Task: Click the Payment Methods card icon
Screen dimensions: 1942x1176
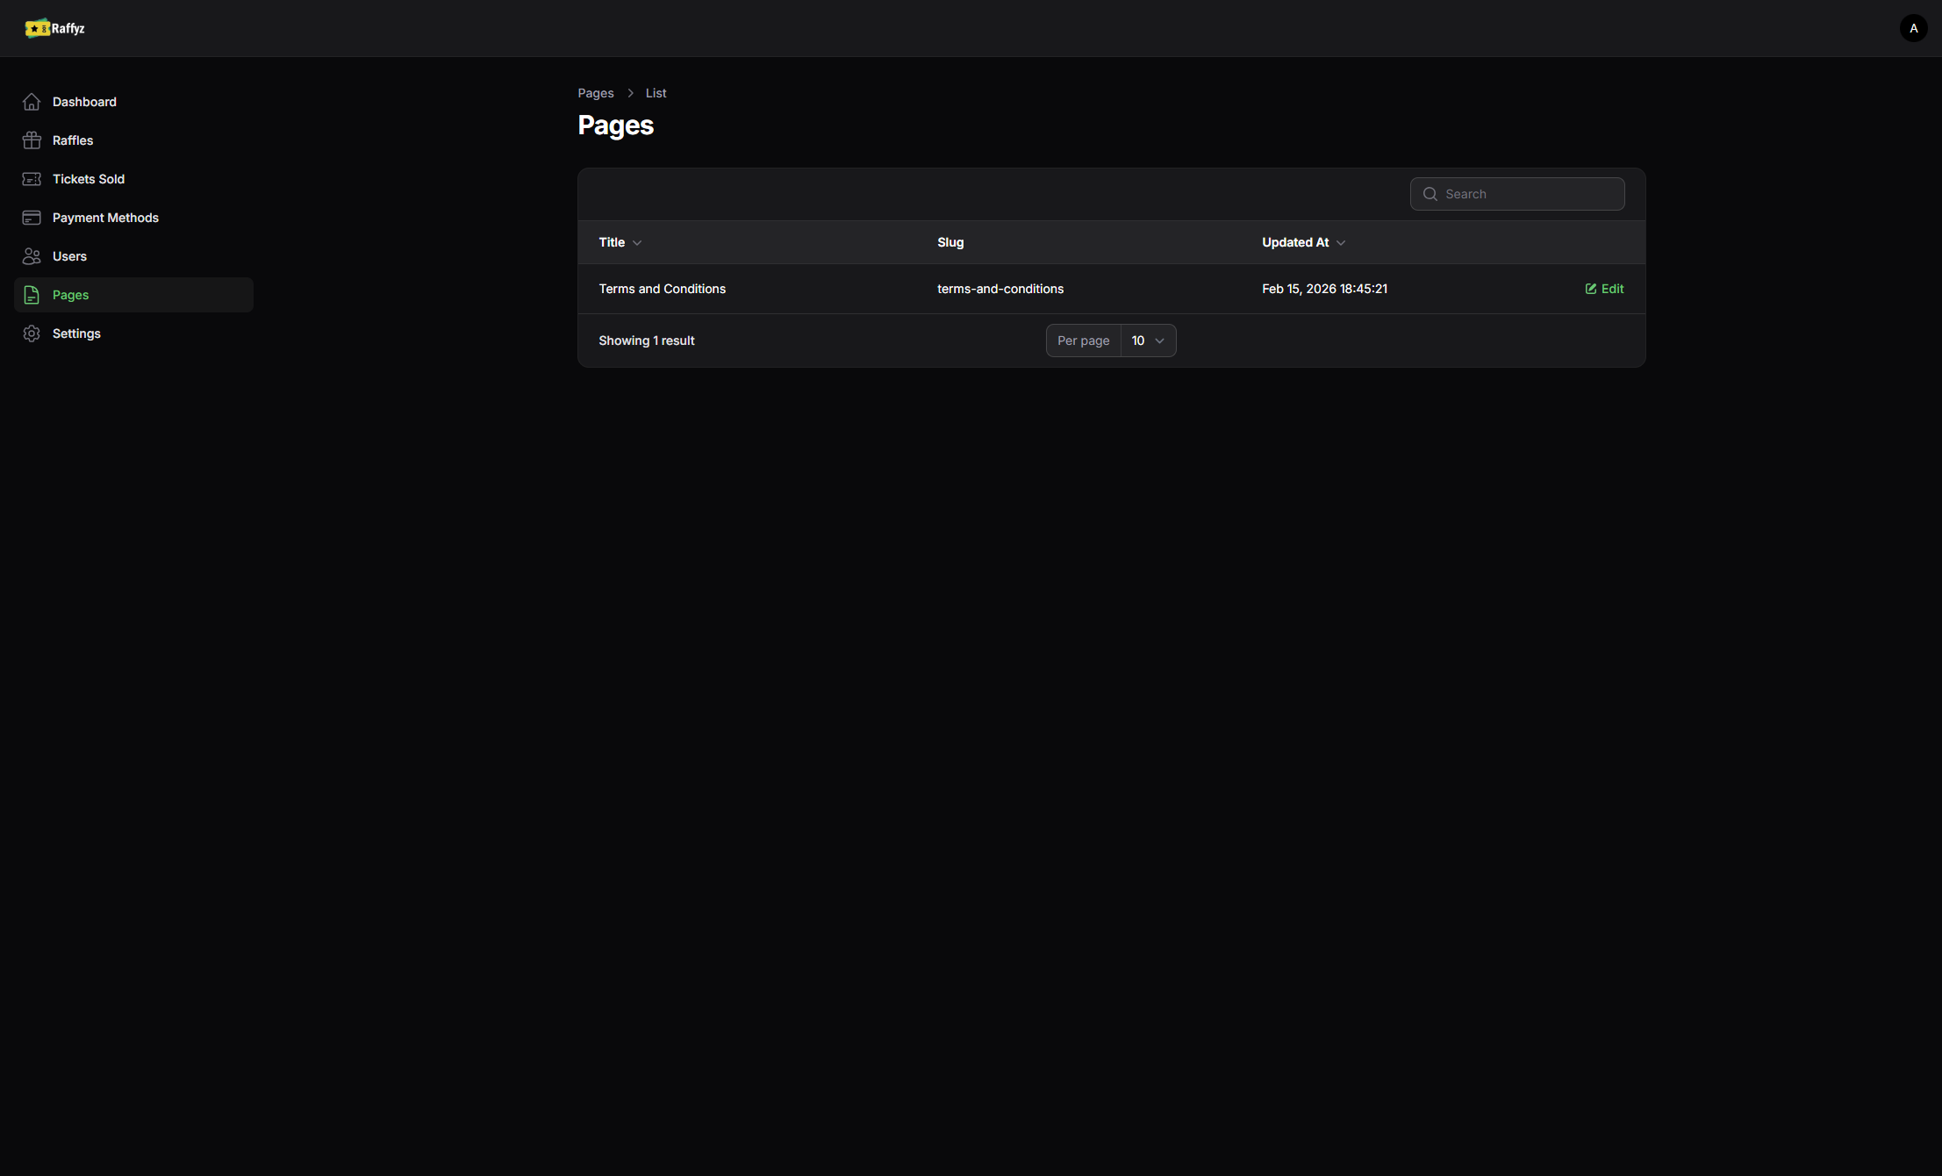Action: click(x=32, y=218)
